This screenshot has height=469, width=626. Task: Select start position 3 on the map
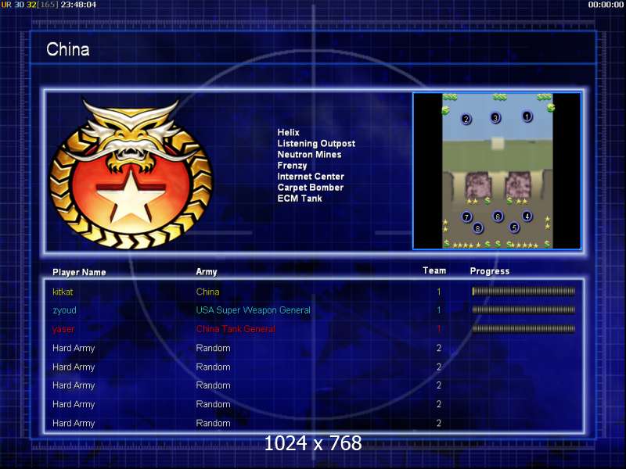(495, 118)
